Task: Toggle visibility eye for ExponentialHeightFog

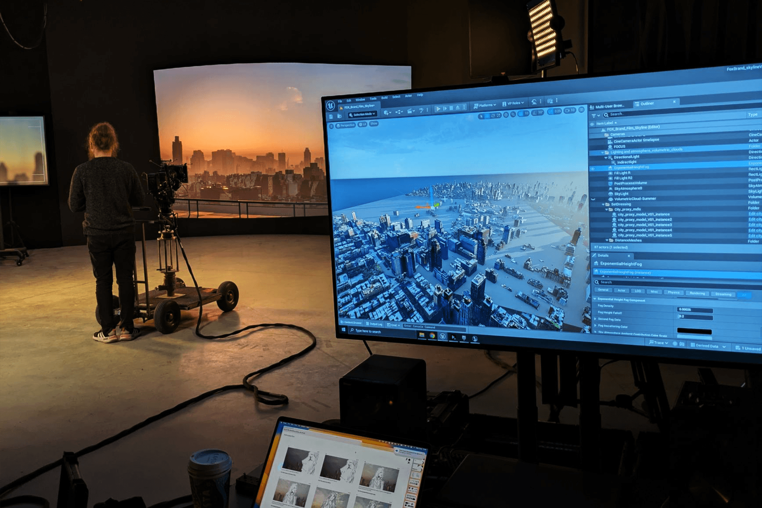Action: [x=593, y=169]
